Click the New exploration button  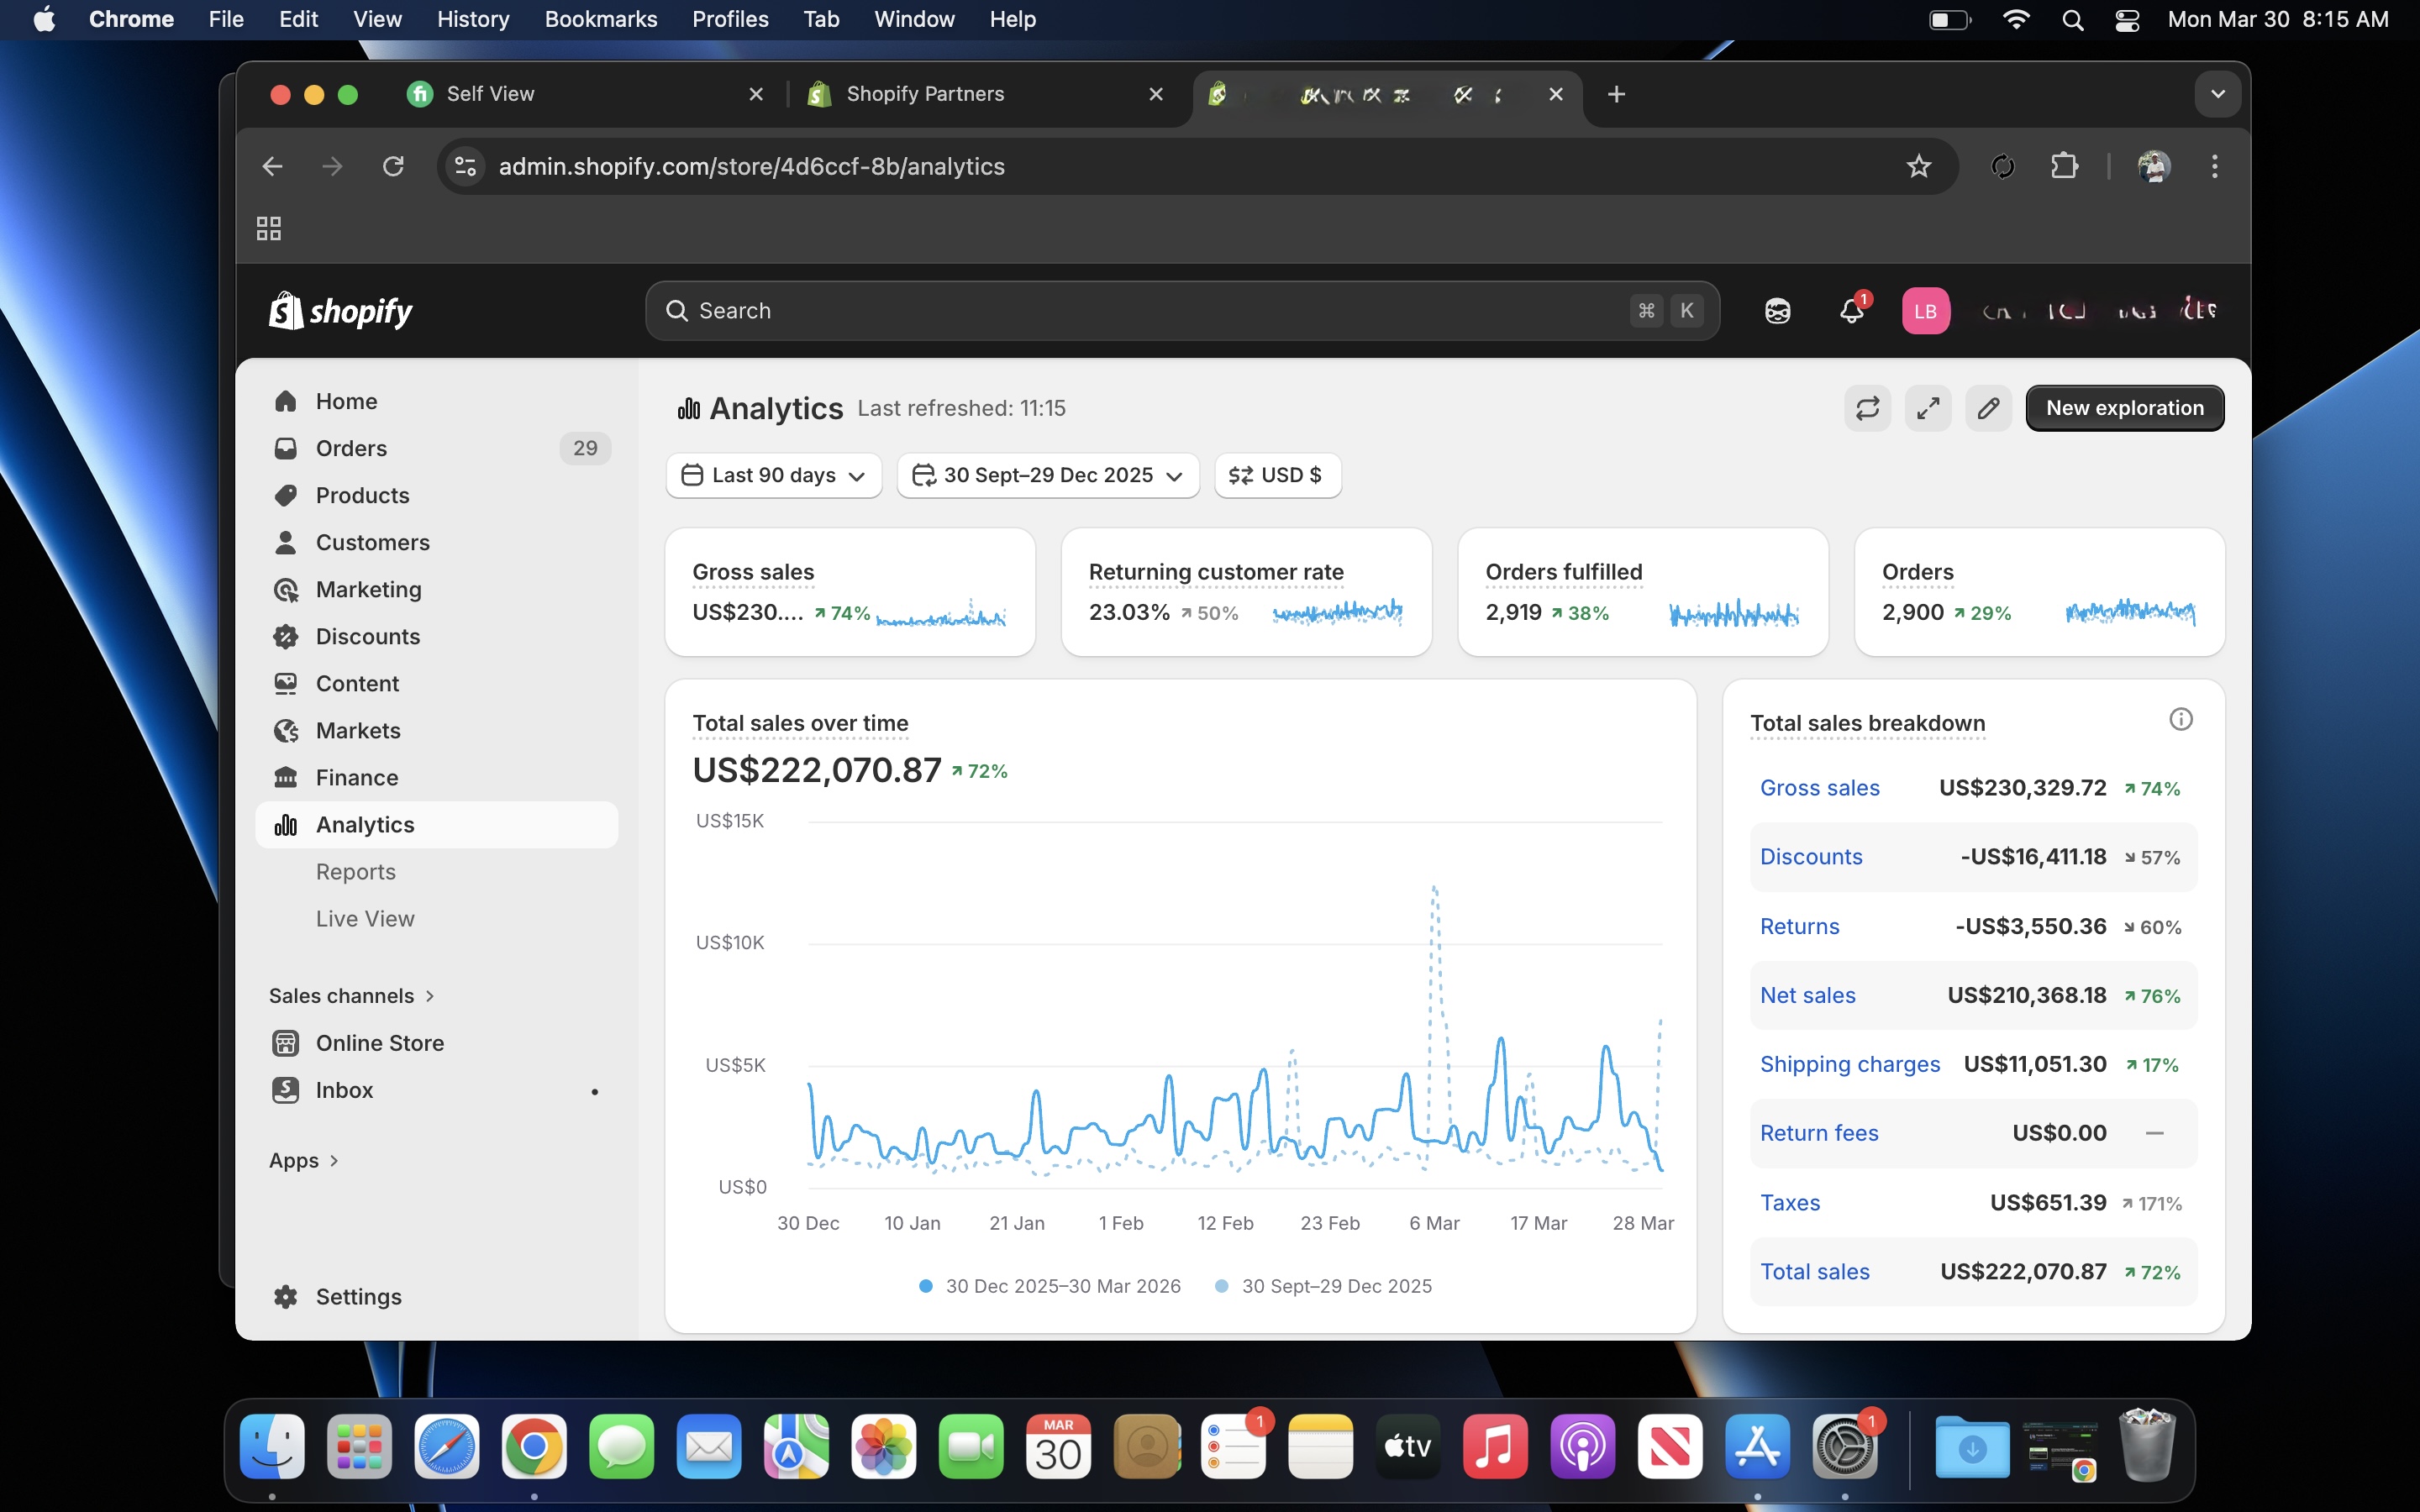(2124, 408)
